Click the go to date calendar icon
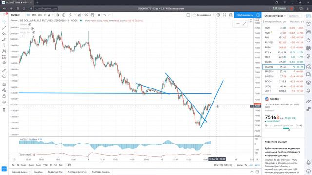 [69, 165]
